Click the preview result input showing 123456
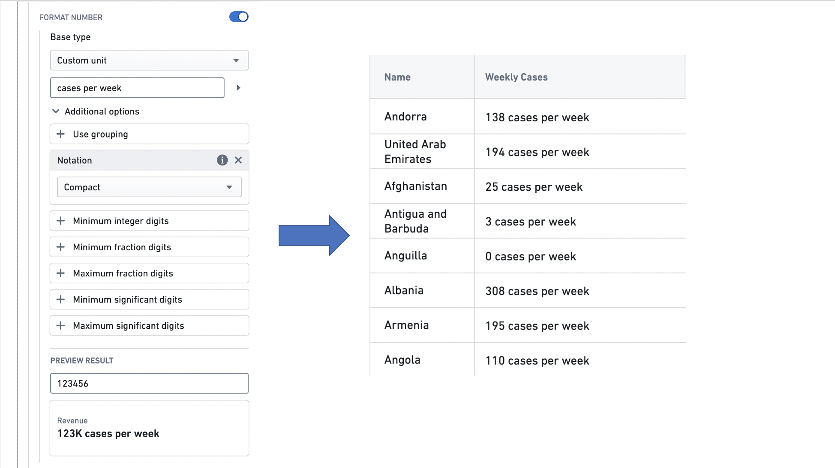 [149, 384]
